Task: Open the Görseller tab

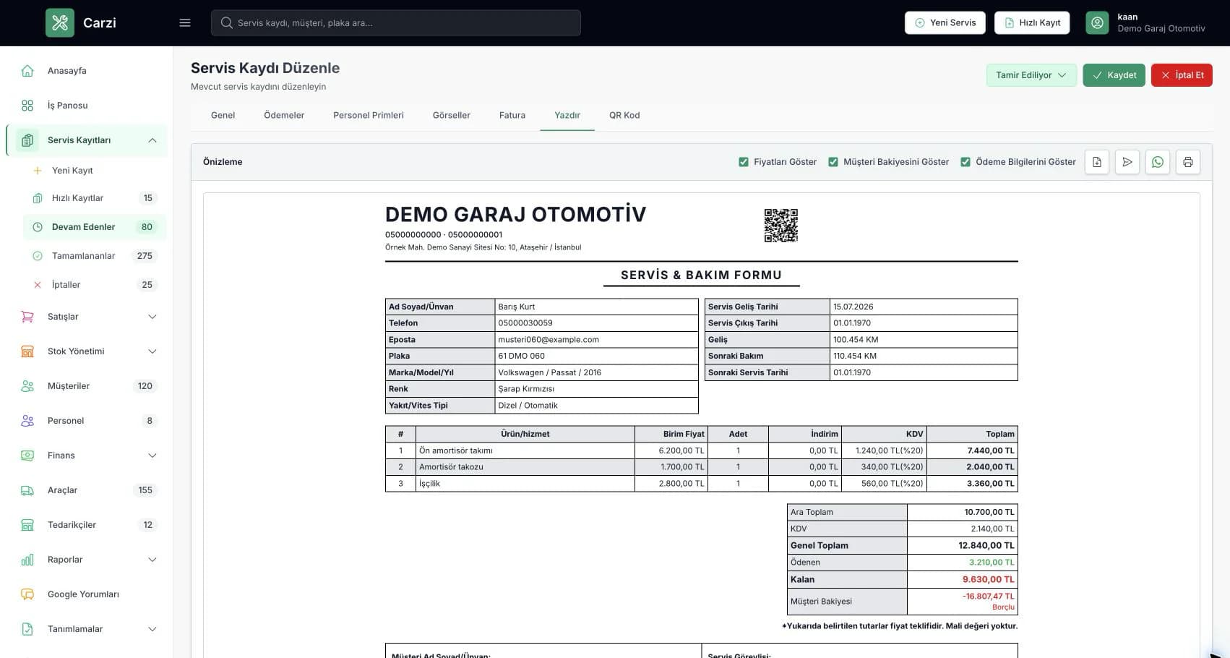Action: pyautogui.click(x=452, y=115)
